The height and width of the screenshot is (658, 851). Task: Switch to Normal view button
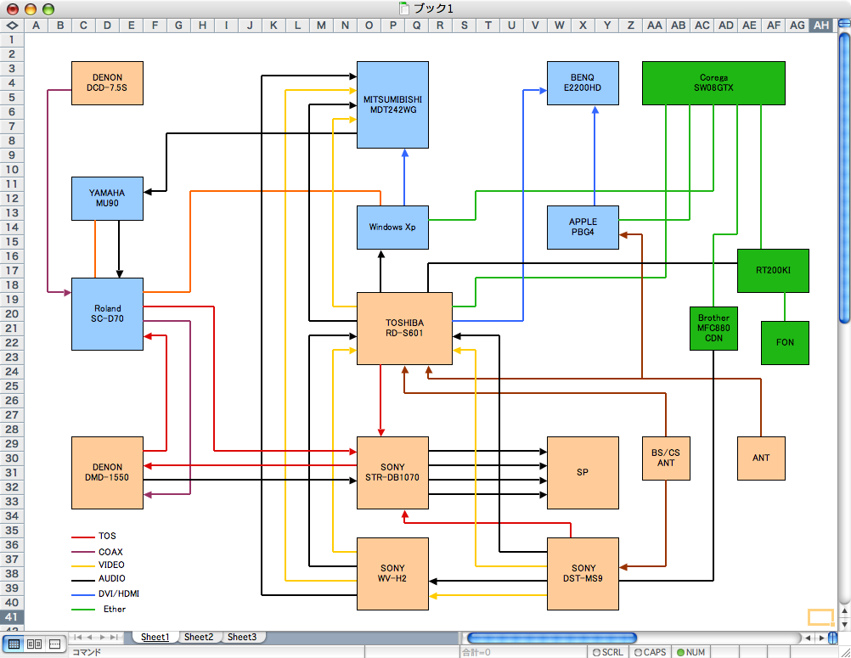[x=14, y=644]
